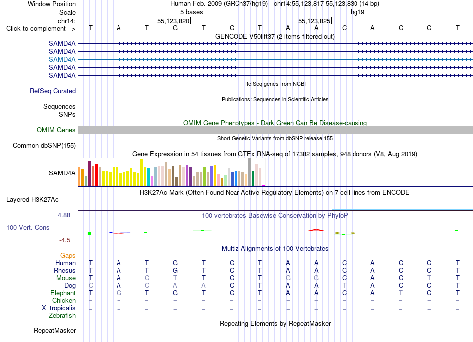Click the 55,123,820 position marker

[173, 21]
